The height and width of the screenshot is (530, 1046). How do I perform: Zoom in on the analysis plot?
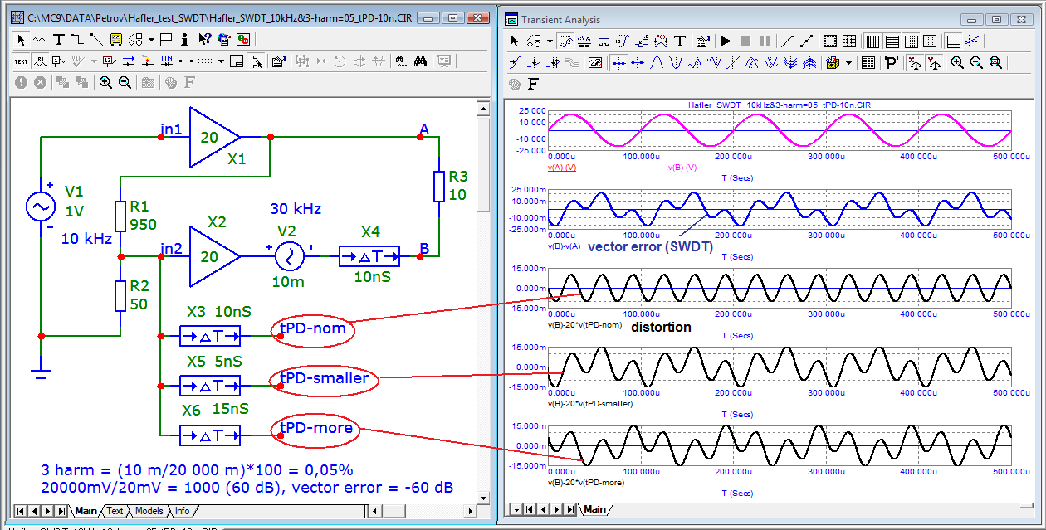coord(957,63)
